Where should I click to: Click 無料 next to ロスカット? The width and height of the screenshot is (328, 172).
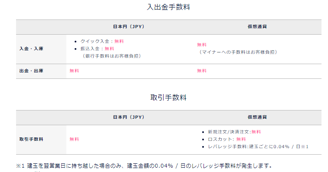[241, 139]
